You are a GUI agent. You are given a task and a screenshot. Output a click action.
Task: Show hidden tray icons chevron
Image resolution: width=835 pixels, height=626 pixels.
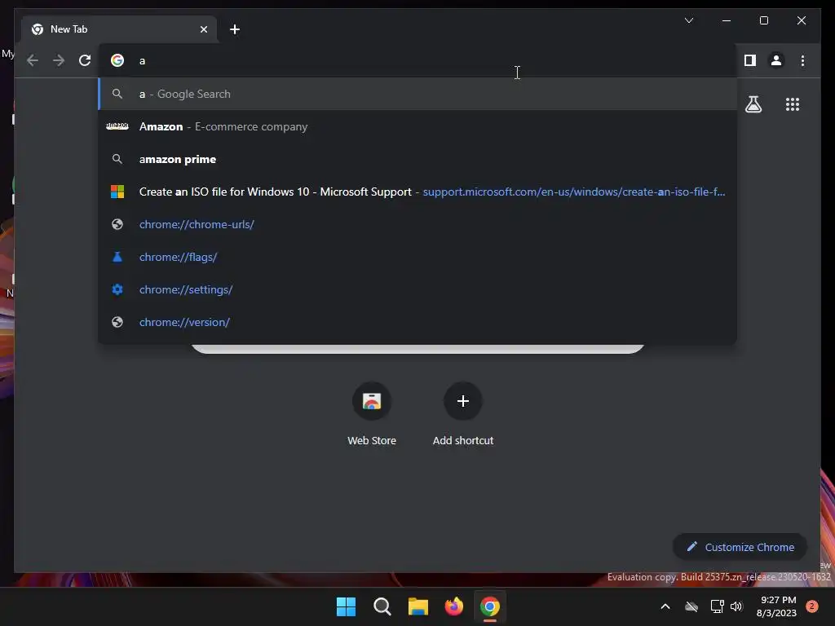pyautogui.click(x=665, y=606)
